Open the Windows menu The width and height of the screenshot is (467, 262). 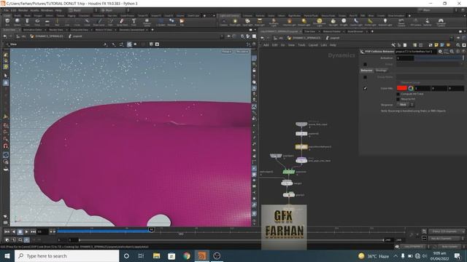47,10
